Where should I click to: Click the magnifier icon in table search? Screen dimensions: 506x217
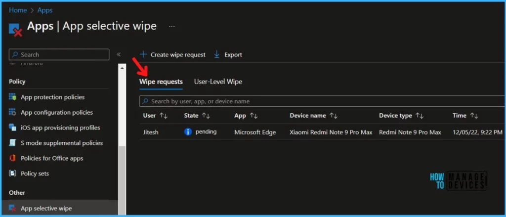tap(146, 101)
